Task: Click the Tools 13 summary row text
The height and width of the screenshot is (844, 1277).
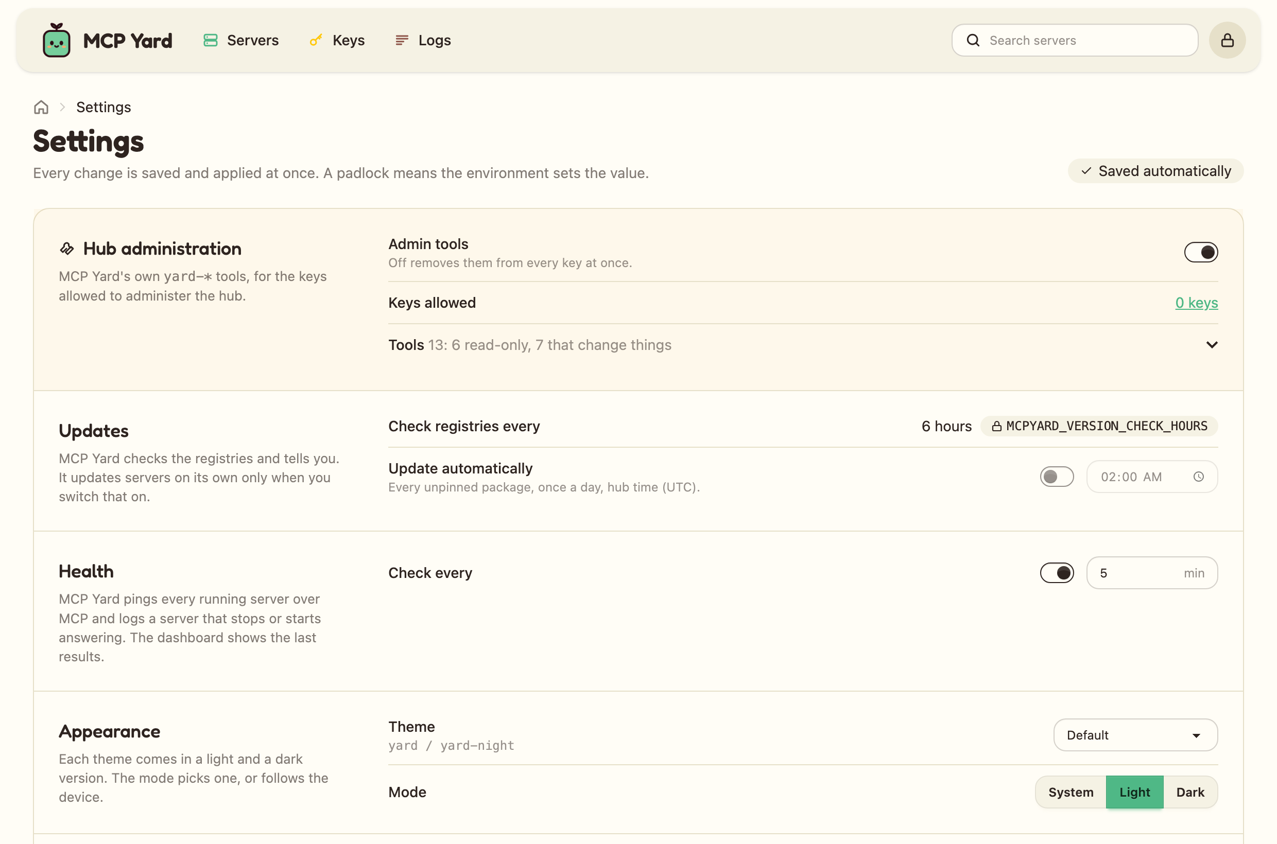Action: (530, 344)
